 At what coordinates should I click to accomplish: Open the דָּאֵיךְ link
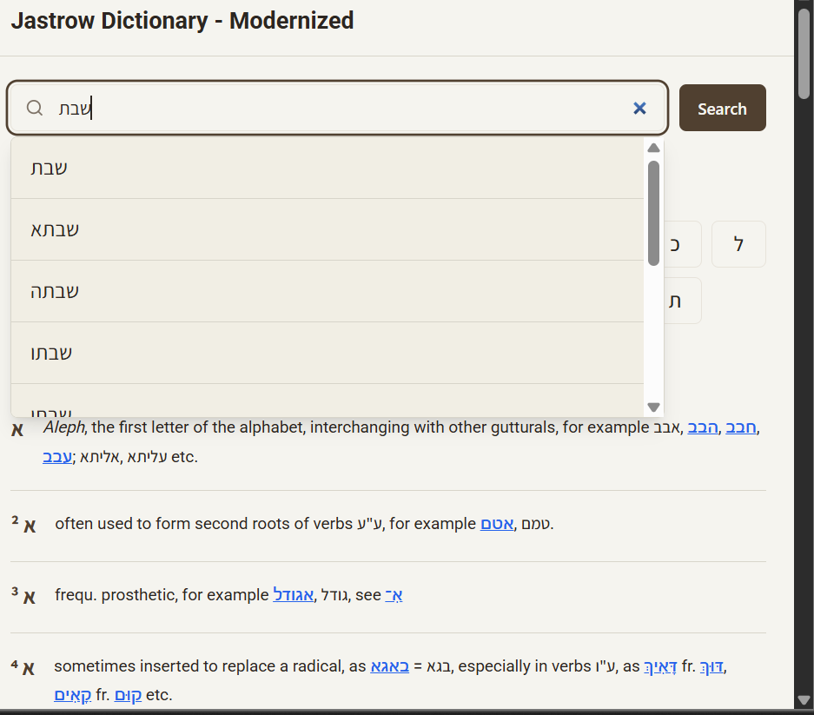[660, 666]
